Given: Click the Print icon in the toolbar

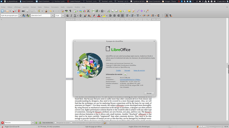Looking at the screenshot, I should pos(23,11).
